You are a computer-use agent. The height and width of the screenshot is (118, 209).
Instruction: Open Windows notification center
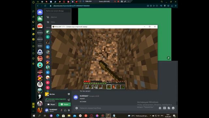pos(174,116)
